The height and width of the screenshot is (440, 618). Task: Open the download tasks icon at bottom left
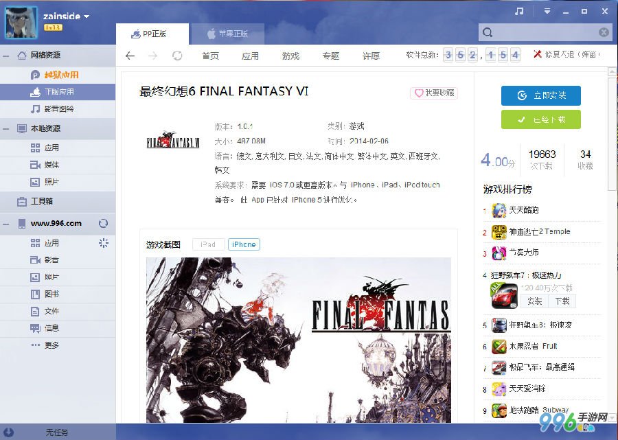pos(8,432)
